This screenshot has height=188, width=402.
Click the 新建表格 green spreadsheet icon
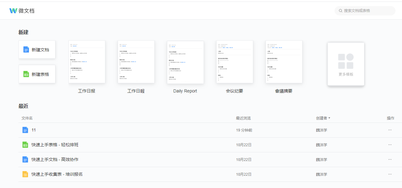tap(26, 74)
